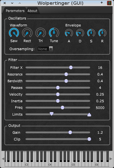Click the Limits lower bound marker
This screenshot has width=114, height=168.
[51, 114]
